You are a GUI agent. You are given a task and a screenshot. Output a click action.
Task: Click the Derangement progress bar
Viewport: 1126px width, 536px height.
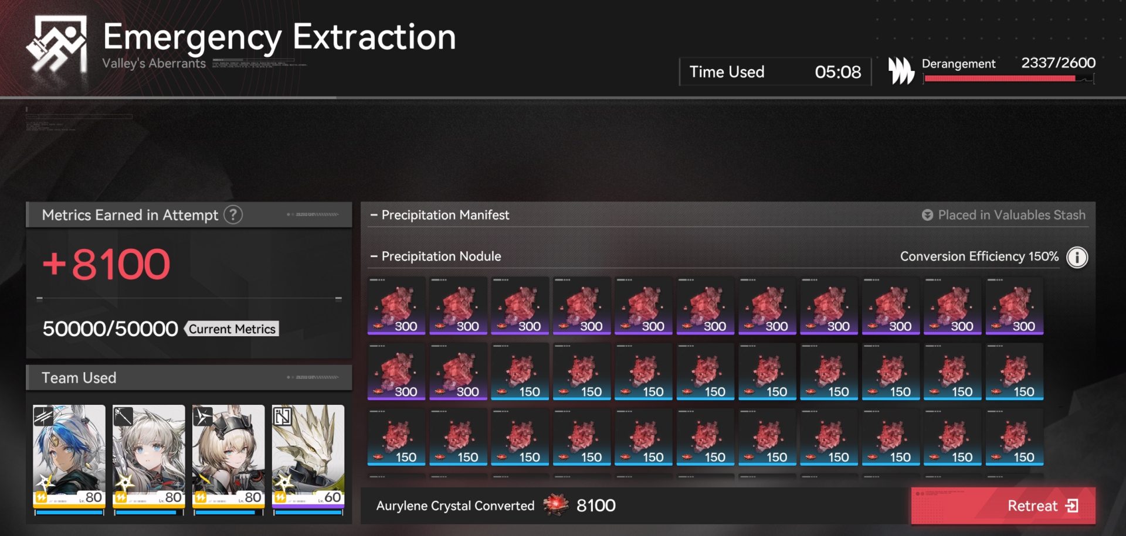[1008, 78]
